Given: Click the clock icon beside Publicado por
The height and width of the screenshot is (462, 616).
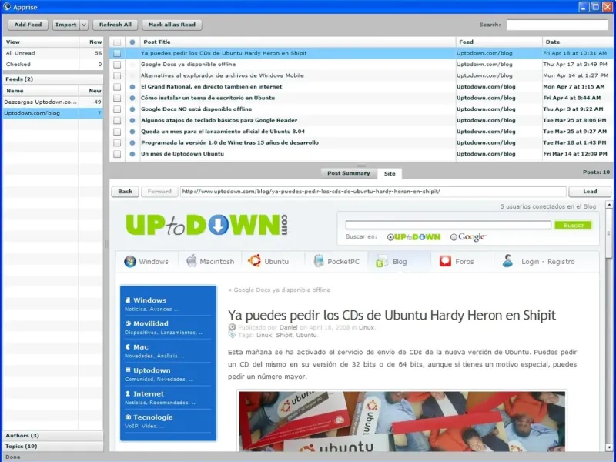Looking at the screenshot, I should 233,326.
